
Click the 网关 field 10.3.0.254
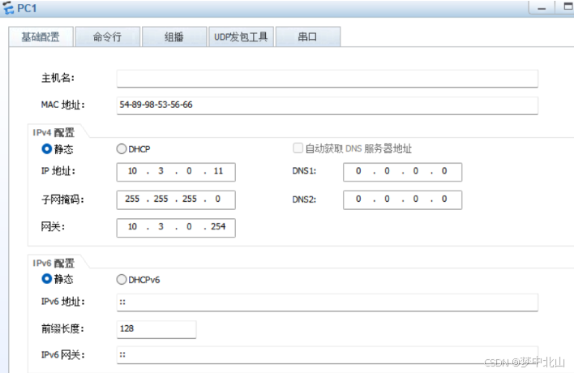pyautogui.click(x=176, y=228)
